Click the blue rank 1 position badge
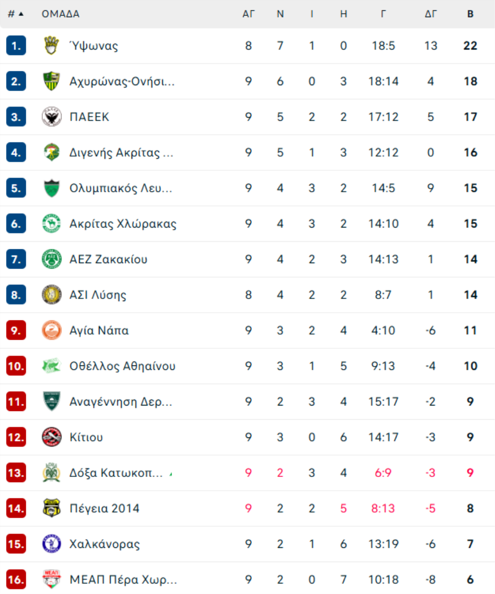The width and height of the screenshot is (495, 594). 16,46
